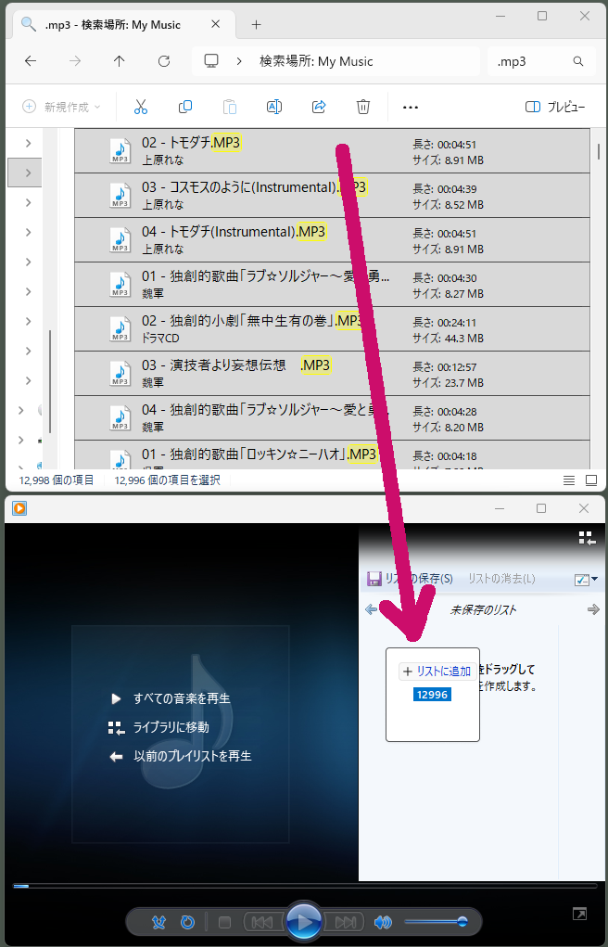Toggle repeat in Media Player controls
Image resolution: width=608 pixels, height=947 pixels.
[x=188, y=922]
